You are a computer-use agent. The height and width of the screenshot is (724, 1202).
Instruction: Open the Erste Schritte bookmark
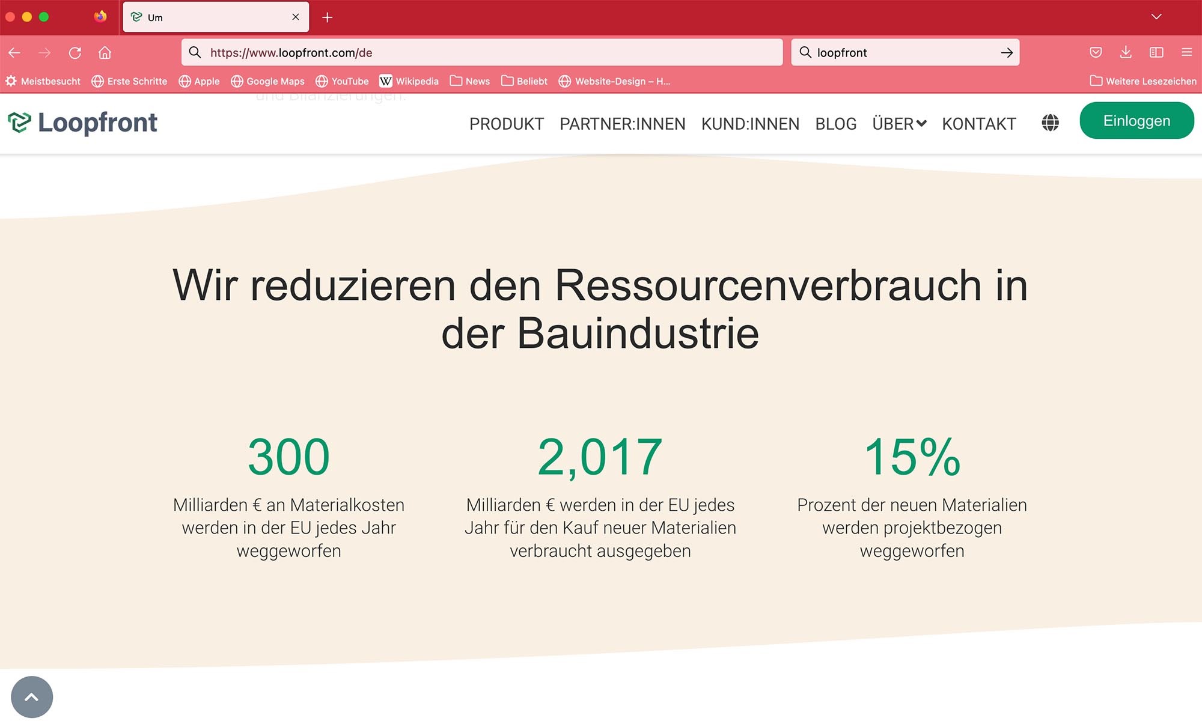129,81
